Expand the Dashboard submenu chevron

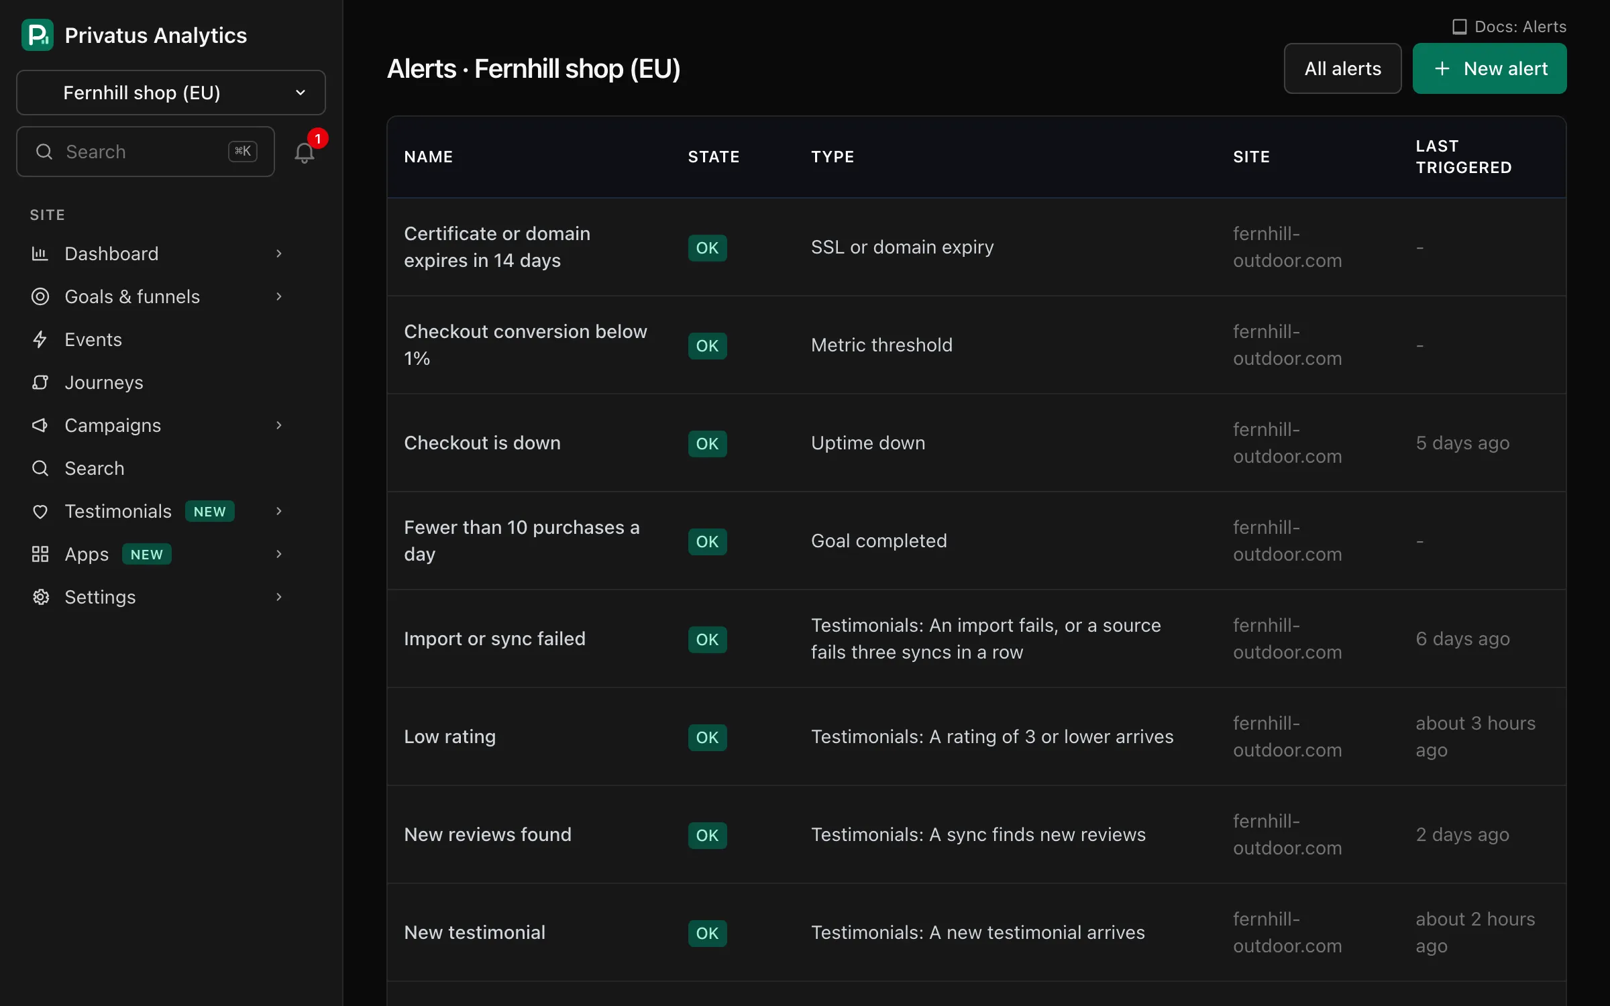pyautogui.click(x=279, y=254)
